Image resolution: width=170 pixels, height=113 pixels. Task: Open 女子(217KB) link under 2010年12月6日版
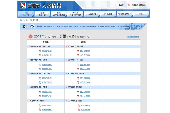tap(85, 55)
